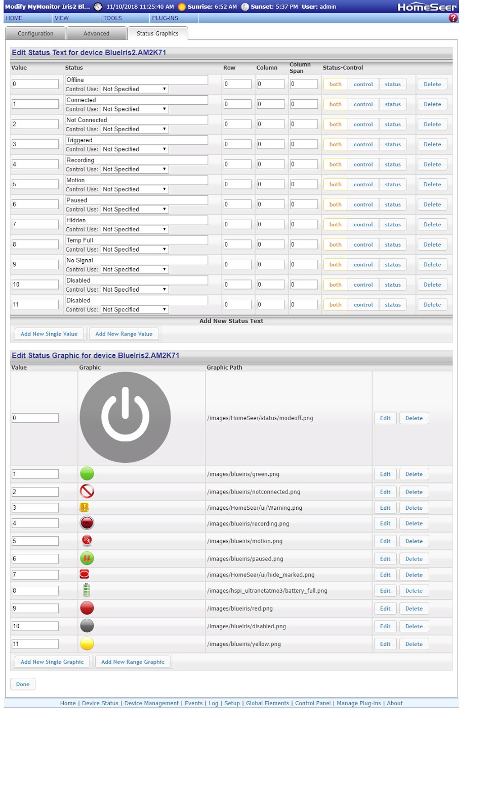Screen dimensions: 492x810
Task: Click the yellow warning graphic for value 3
Action: tap(85, 507)
